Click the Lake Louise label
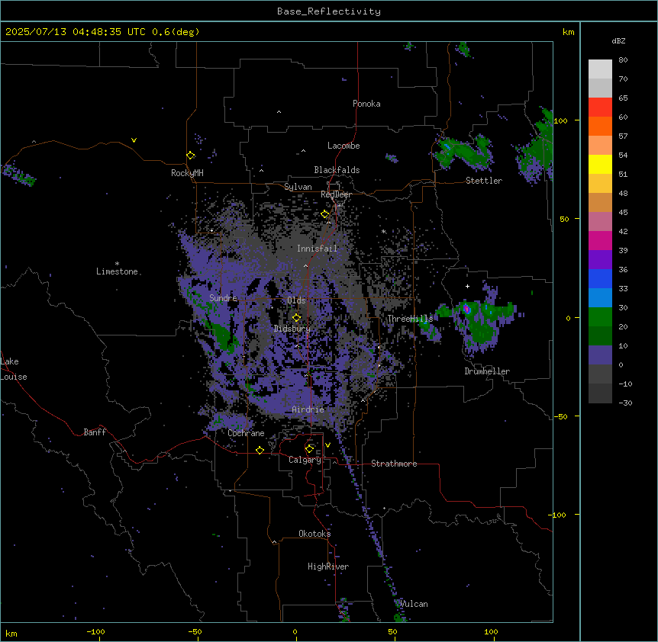This screenshot has width=658, height=642. pos(14,369)
